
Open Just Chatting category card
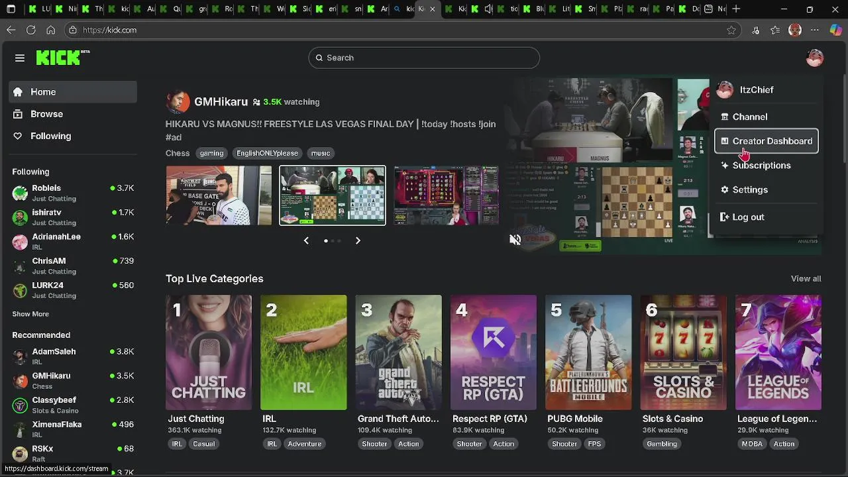[209, 352]
